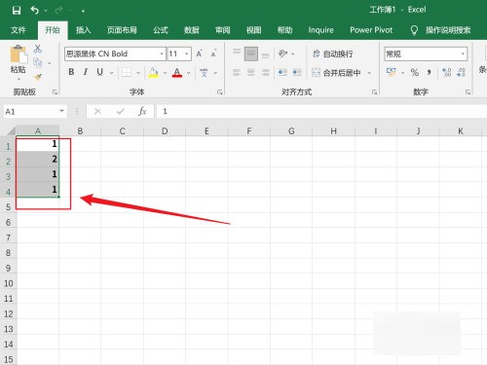Increase the font size
Viewport: 487px width, 365px height.
(x=199, y=54)
